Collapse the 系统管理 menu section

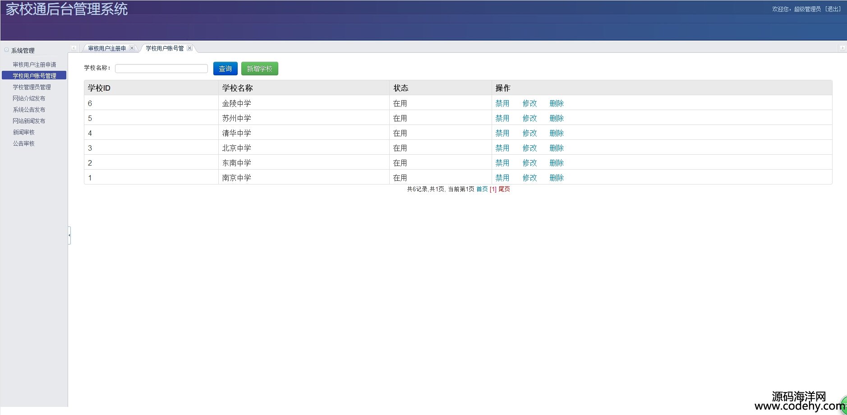click(7, 50)
